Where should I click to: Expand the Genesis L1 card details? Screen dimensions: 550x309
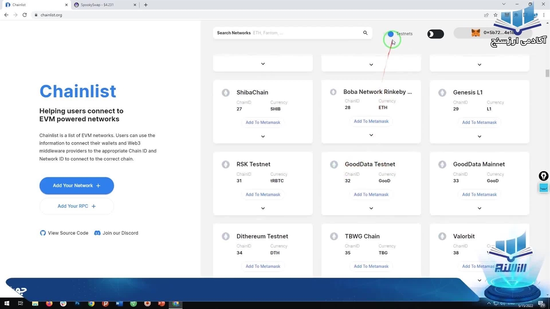tap(480, 136)
